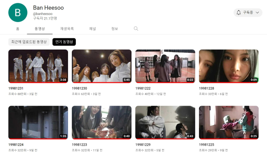Click the 조회수 32만회 • 5일 전 text
Screen dimensions: 267x154
pos(150,150)
